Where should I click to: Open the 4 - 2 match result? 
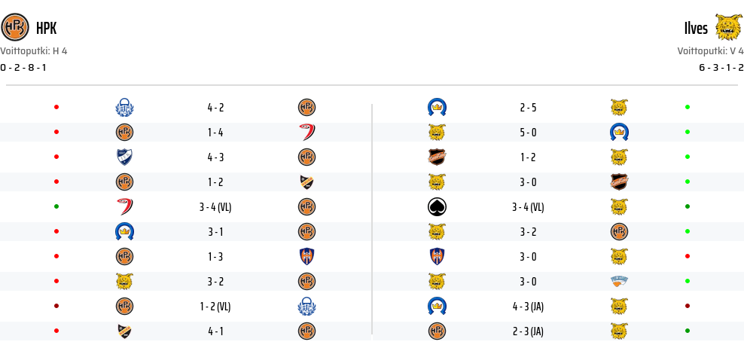click(x=215, y=108)
